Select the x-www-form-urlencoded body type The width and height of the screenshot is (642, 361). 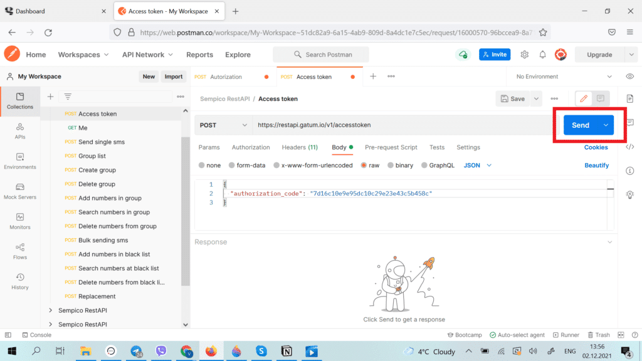(313, 165)
